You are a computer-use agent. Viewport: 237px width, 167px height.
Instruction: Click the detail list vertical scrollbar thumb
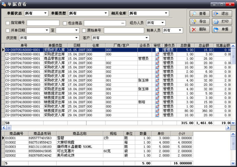pyautogui.click(x=233, y=143)
